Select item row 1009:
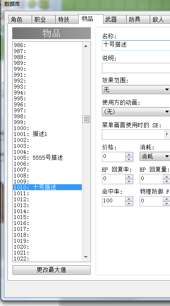 point(47,181)
